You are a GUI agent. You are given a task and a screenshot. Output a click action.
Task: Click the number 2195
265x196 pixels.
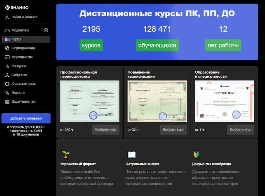[91, 29]
